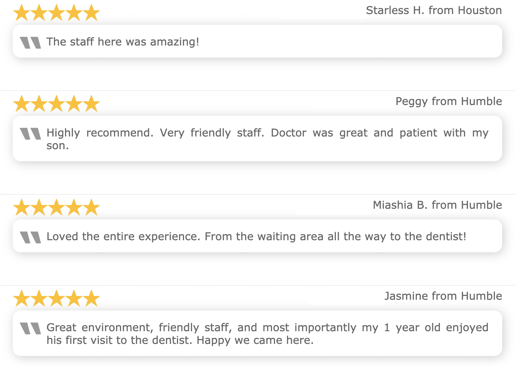Click the reviewer name 'Miashia B. from Humble'
Image resolution: width=515 pixels, height=366 pixels.
point(438,205)
